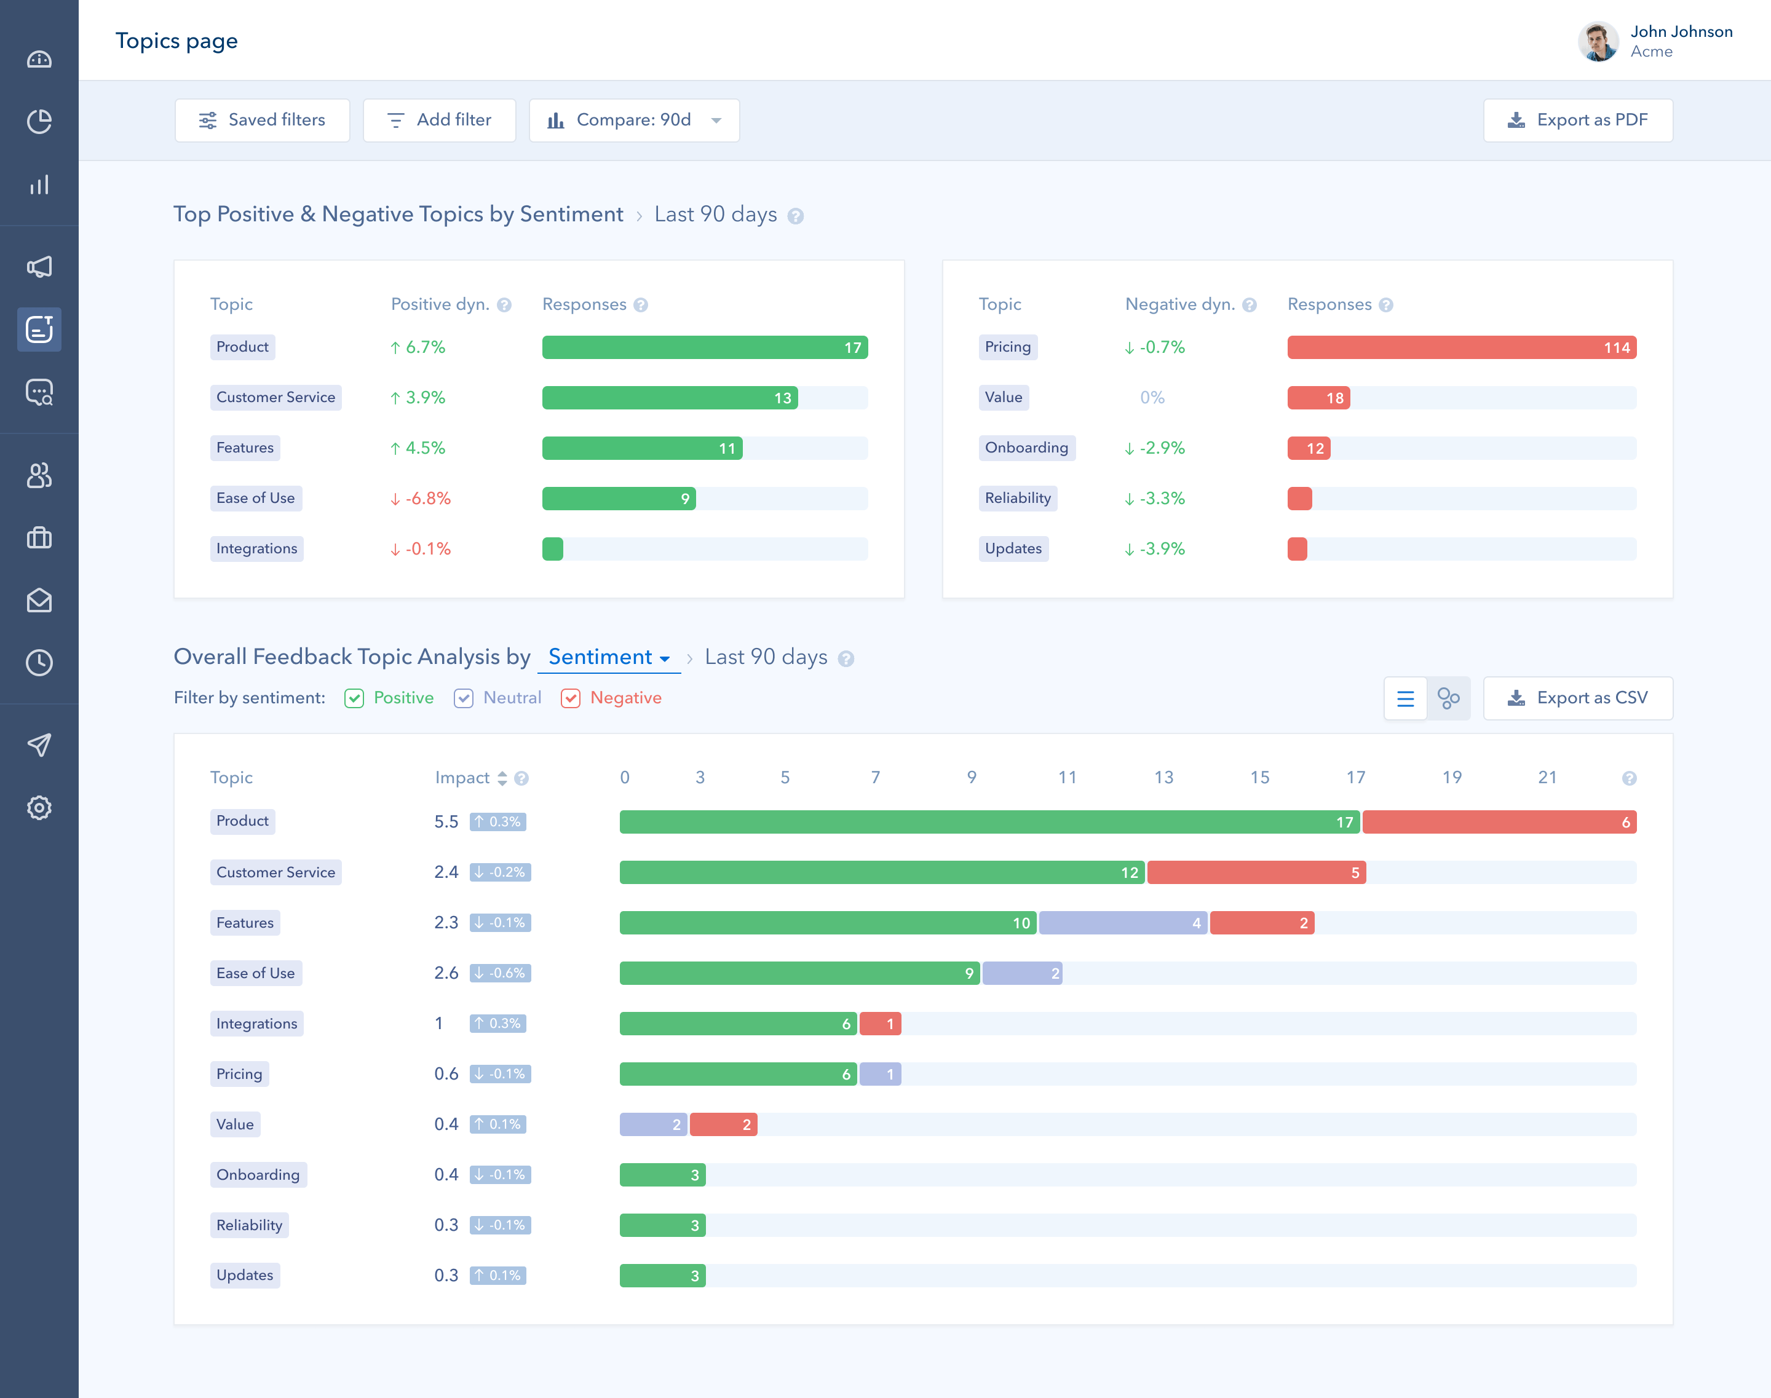Click Export as PDF button

pyautogui.click(x=1577, y=120)
